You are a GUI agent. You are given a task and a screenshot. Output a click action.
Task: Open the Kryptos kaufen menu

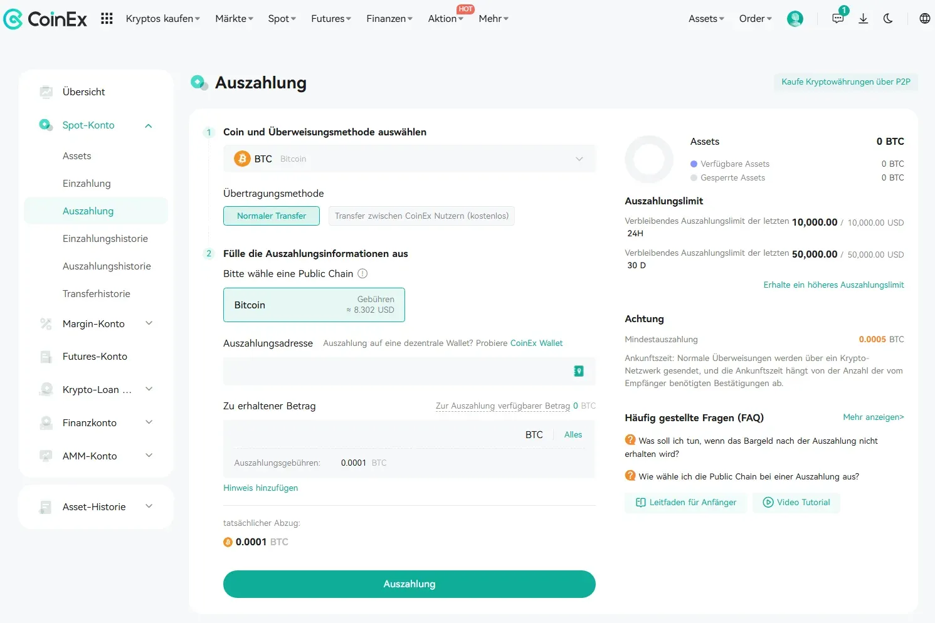pyautogui.click(x=163, y=19)
